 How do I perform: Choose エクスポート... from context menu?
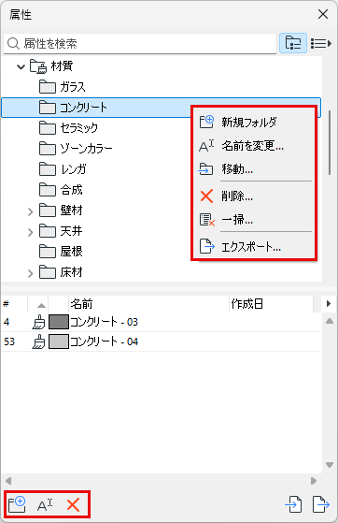click(x=253, y=247)
